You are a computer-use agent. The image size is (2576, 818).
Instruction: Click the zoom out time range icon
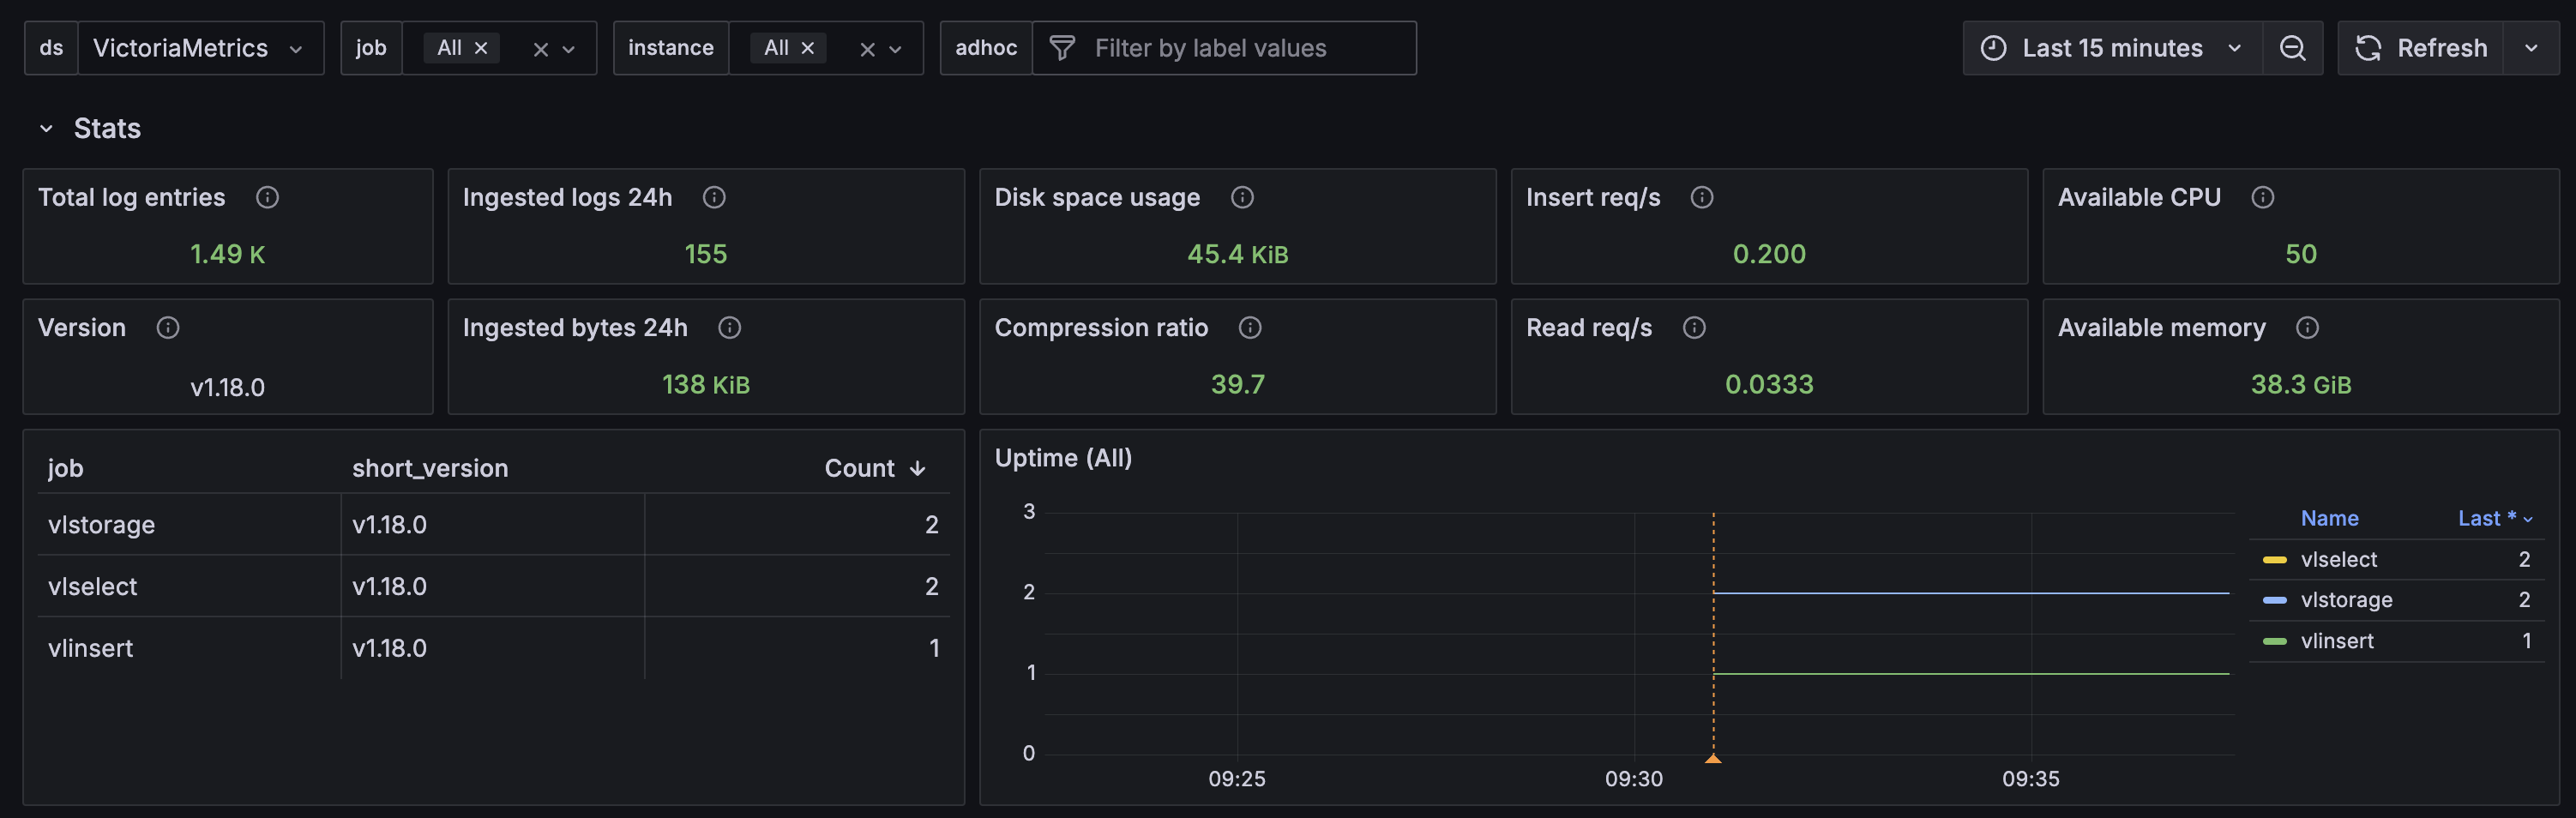[2293, 48]
